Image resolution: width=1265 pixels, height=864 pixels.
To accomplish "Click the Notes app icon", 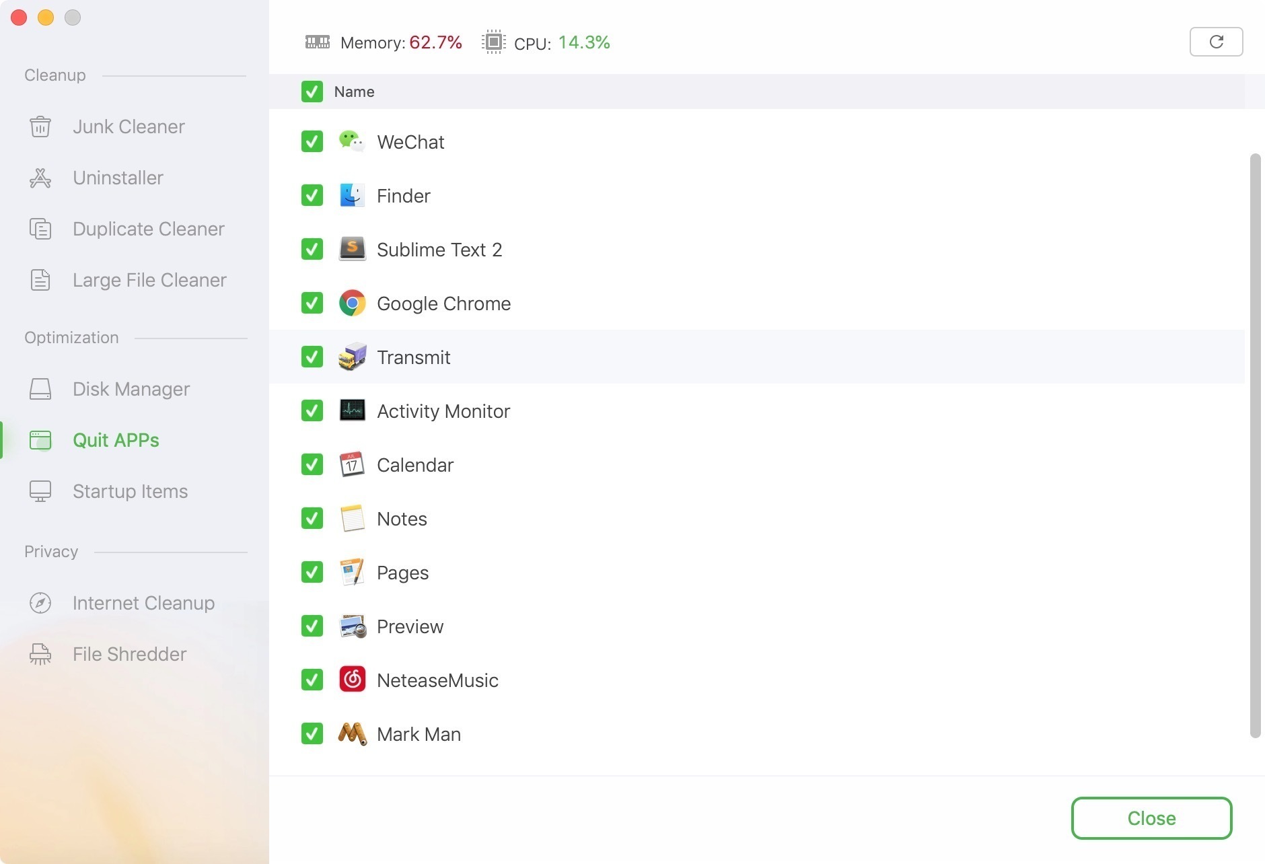I will (x=352, y=518).
